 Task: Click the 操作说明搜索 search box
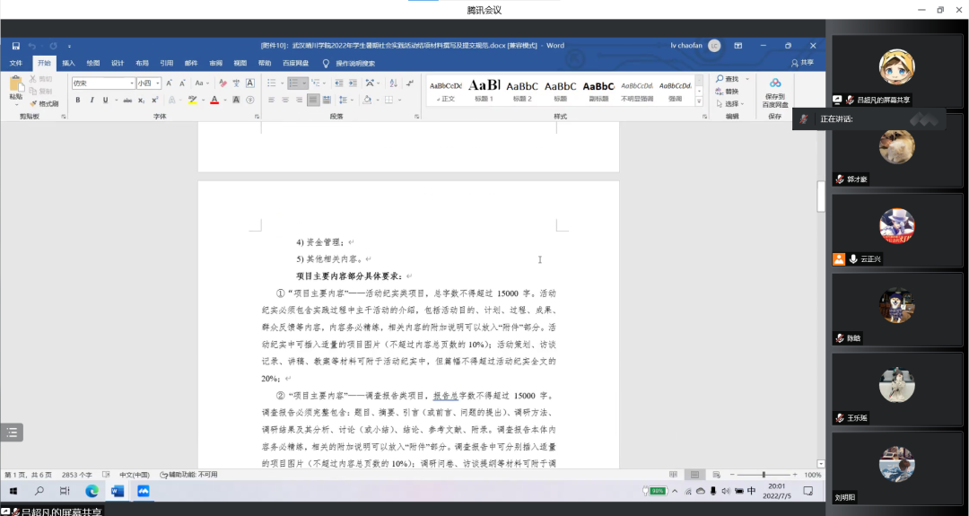click(x=354, y=64)
